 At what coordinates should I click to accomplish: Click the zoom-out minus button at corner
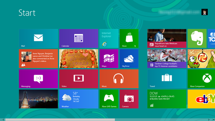pos(213,120)
